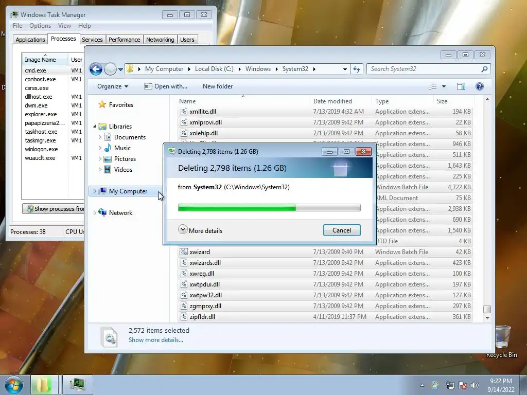Viewport: 527px width, 395px height.
Task: Switch to Applications tab in Task Manager
Action: pos(30,40)
